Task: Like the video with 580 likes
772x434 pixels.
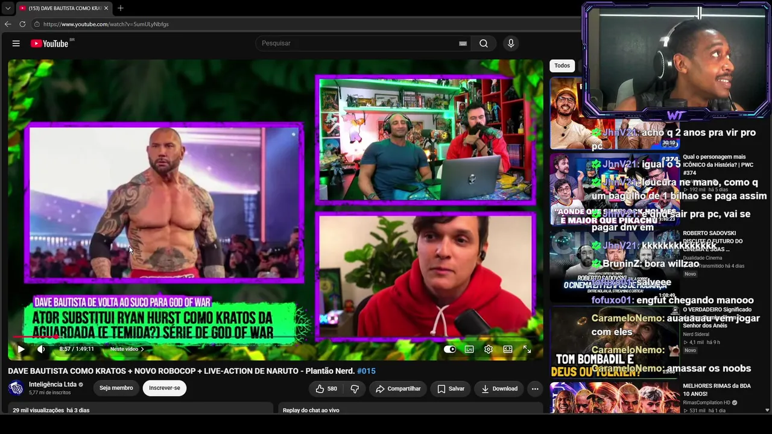Action: coord(326,389)
